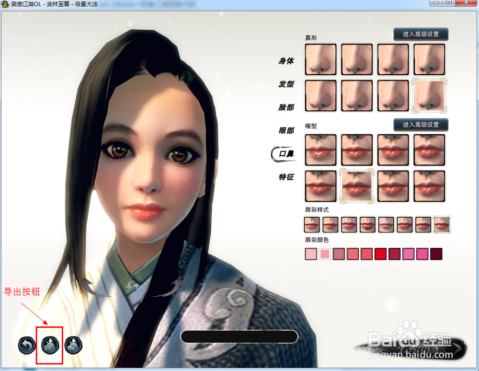Choose the second 唇彩样式 lip style

point(331,225)
